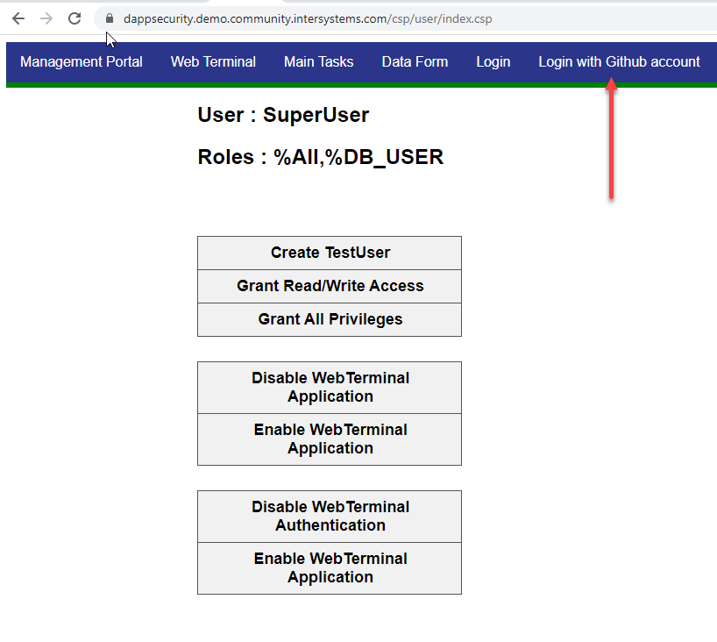717x642 pixels.
Task: Select the Data Form nav item
Action: 415,61
